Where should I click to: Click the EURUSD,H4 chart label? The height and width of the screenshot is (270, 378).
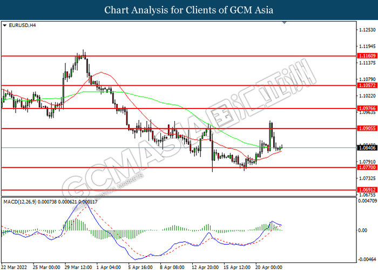pos(22,25)
